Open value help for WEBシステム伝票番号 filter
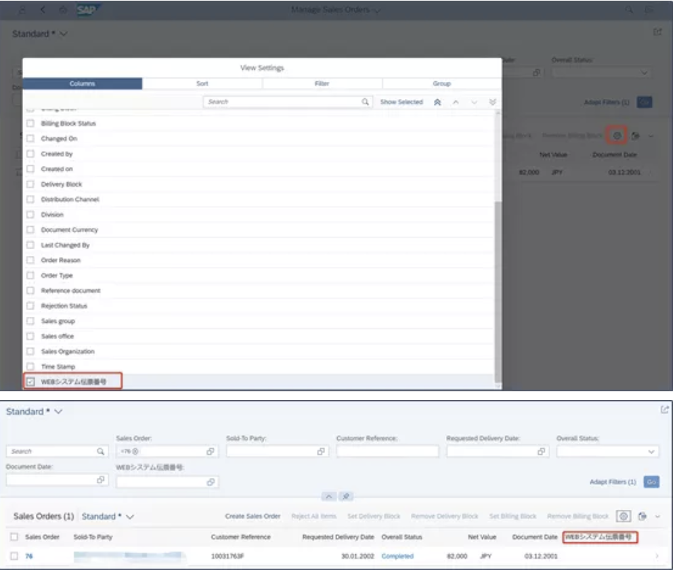The image size is (679, 570). [211, 481]
